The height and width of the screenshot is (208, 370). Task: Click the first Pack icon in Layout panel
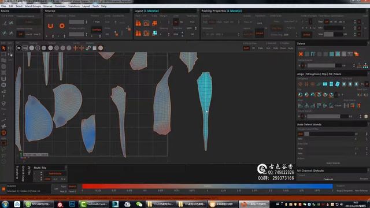(138, 23)
